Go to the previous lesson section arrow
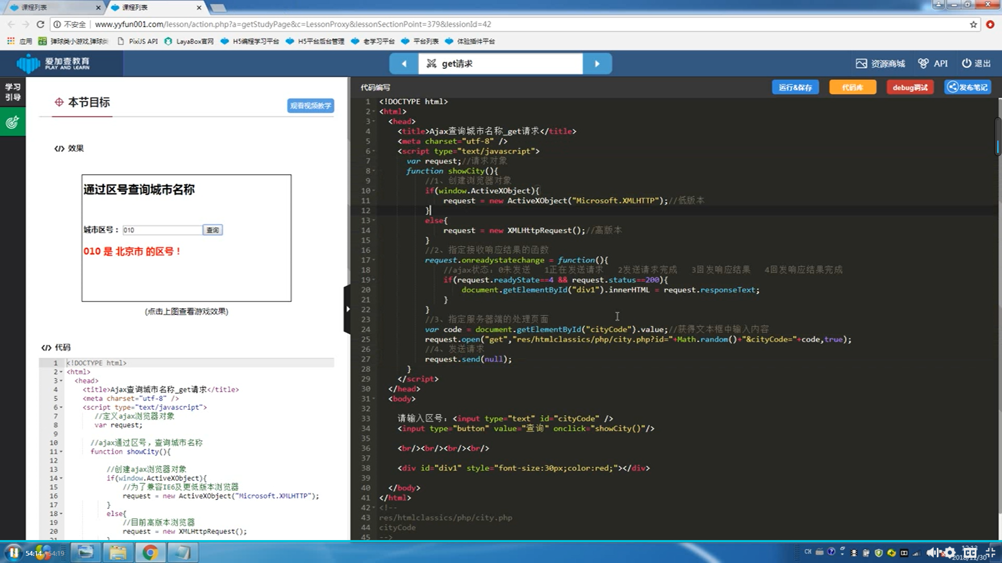1002x563 pixels. [x=404, y=64]
